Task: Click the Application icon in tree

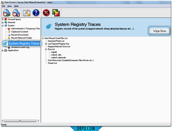Action: point(6,50)
